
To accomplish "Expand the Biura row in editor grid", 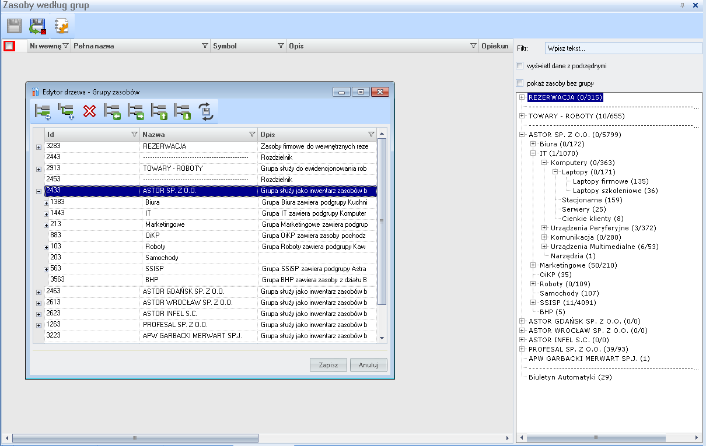I will point(47,203).
